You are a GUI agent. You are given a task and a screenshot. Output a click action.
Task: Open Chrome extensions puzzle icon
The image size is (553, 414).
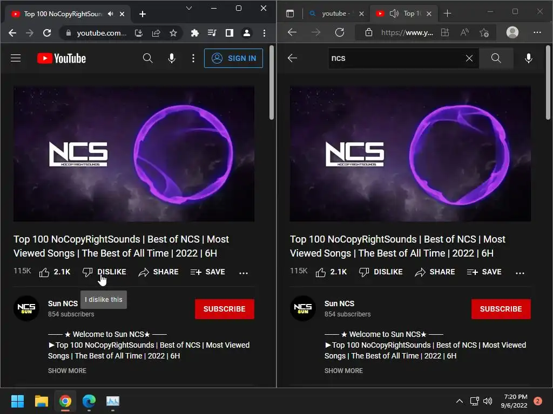pos(194,33)
